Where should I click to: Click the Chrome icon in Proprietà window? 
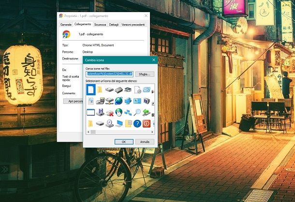pyautogui.click(x=66, y=34)
